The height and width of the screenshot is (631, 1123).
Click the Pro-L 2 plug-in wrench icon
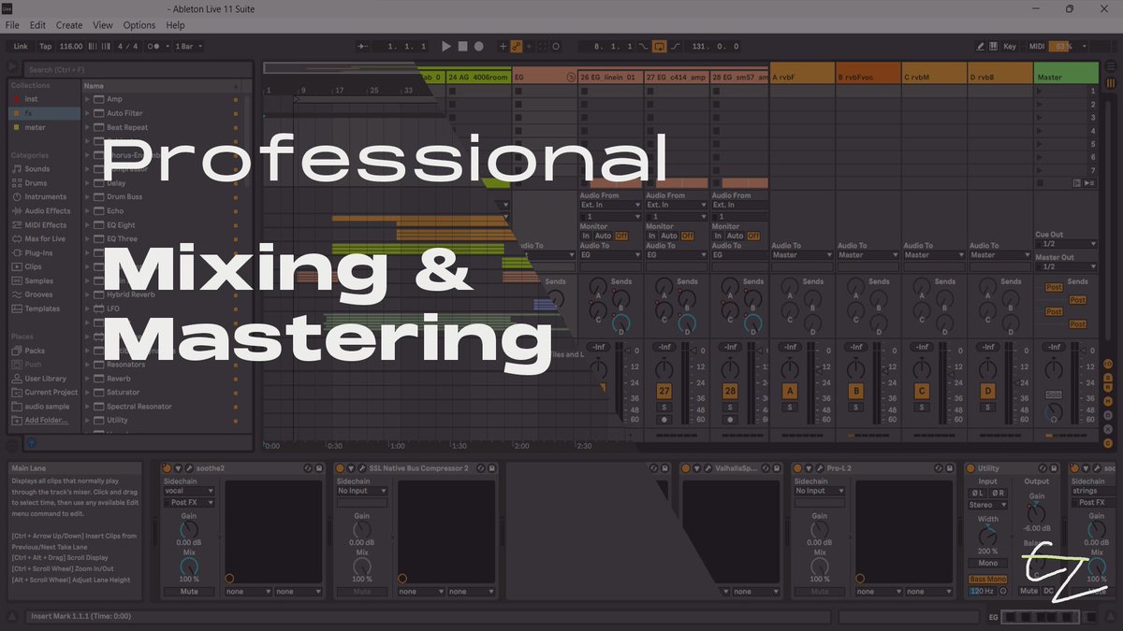(818, 467)
